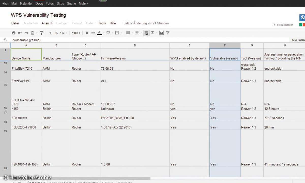The width and height of the screenshot is (305, 183).
Task: Open Fotos from the top bar
Action: [50, 4]
